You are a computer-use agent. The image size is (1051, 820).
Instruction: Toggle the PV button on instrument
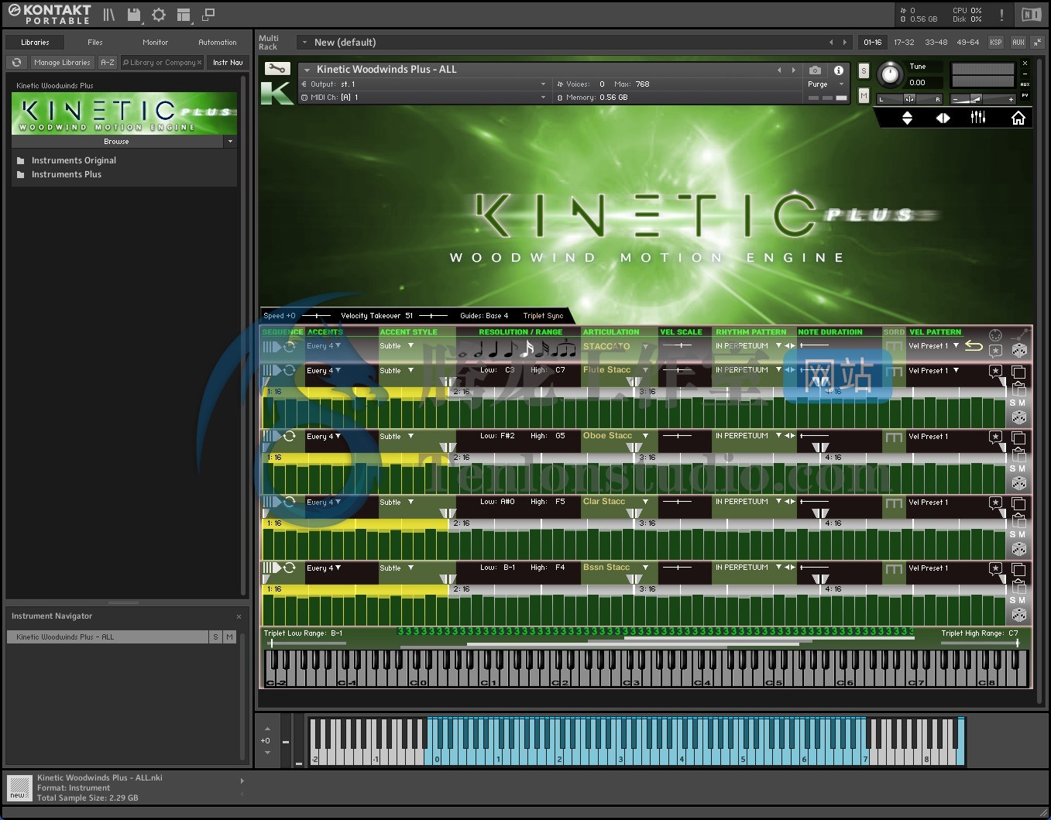1025,96
